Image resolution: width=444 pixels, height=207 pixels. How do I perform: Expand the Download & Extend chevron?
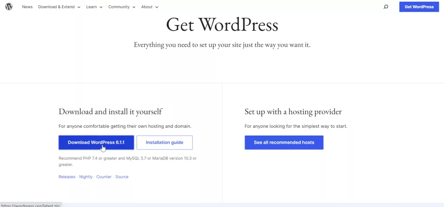(79, 7)
